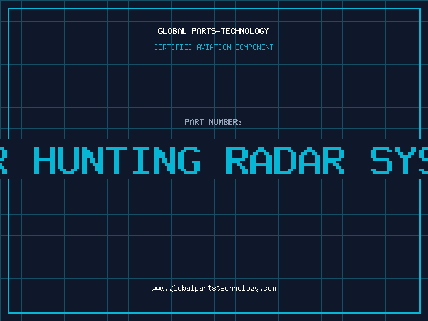Click the cut-off SYS text at banner right
This screenshot has height=321, width=428.
coord(399,159)
